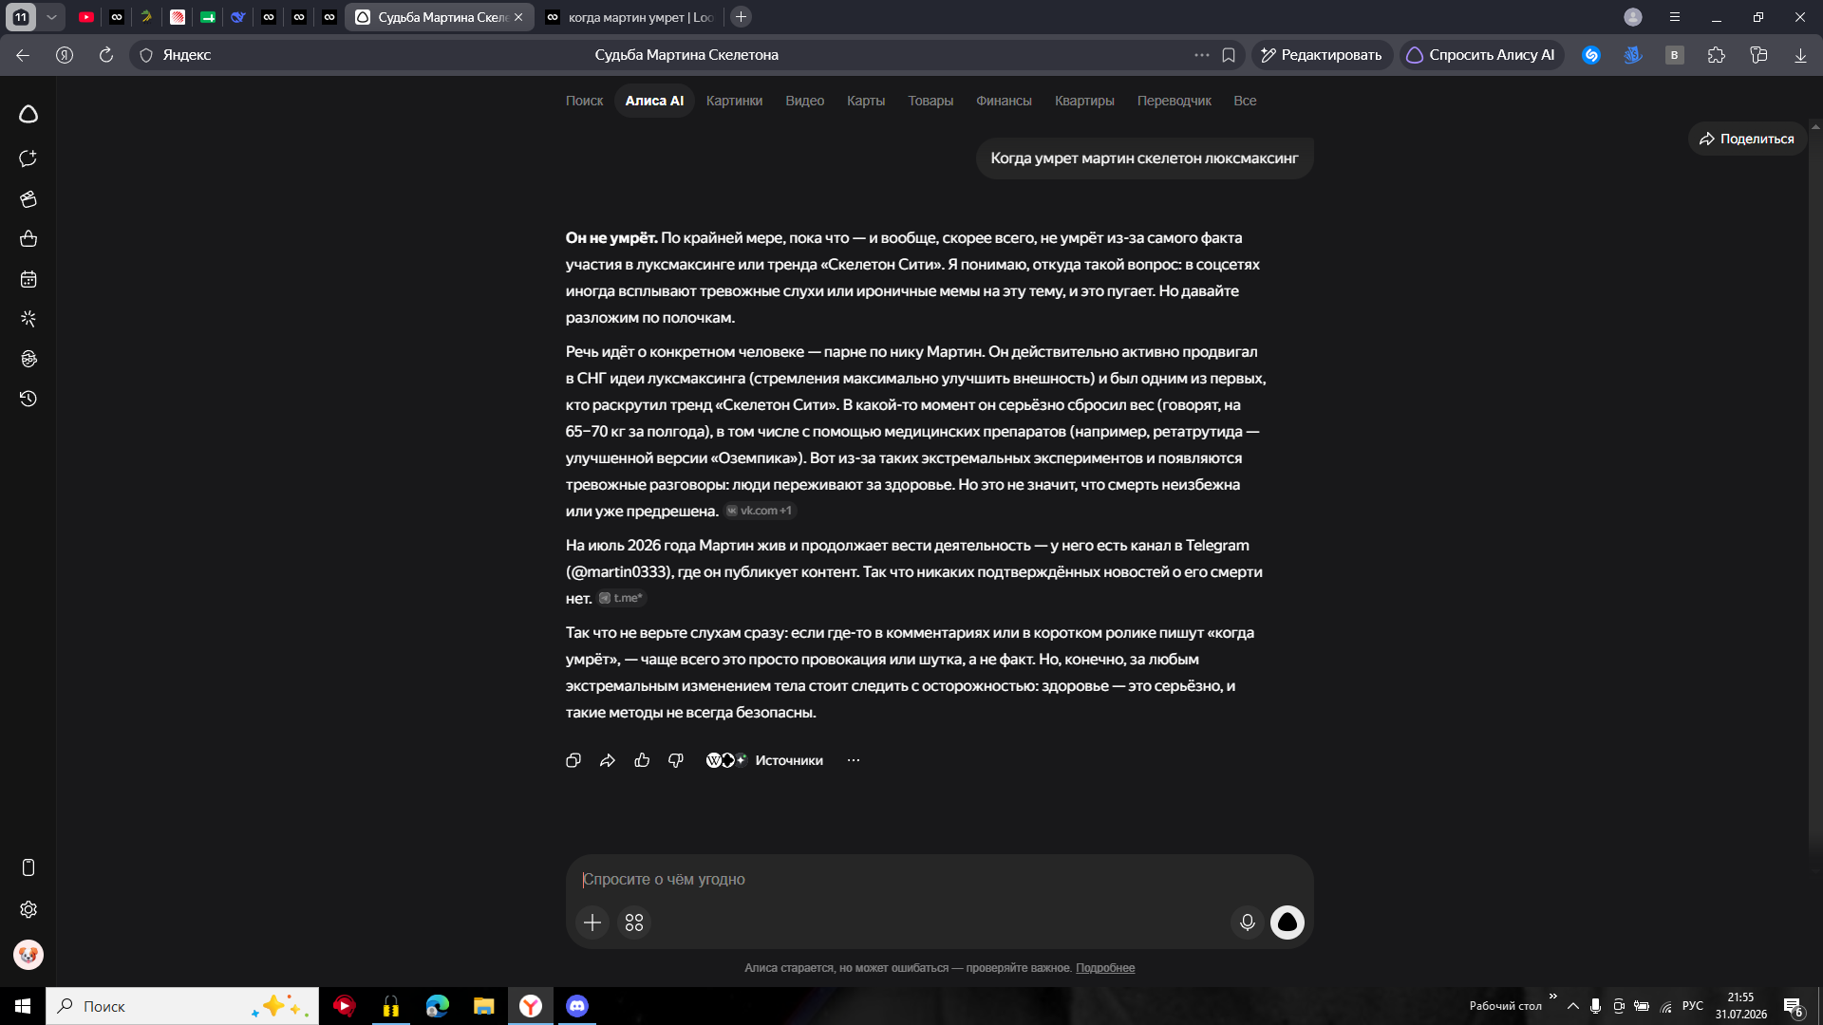Like the answer with thumbs up

(x=642, y=760)
